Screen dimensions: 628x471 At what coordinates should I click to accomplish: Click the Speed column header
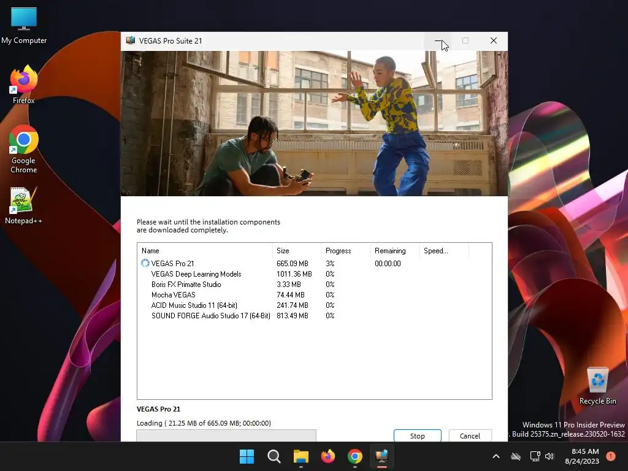[444, 251]
